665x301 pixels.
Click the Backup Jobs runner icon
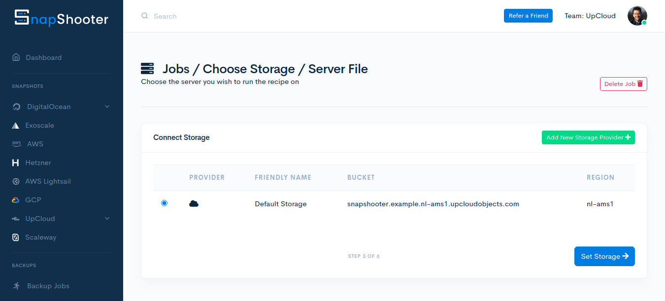(x=17, y=286)
